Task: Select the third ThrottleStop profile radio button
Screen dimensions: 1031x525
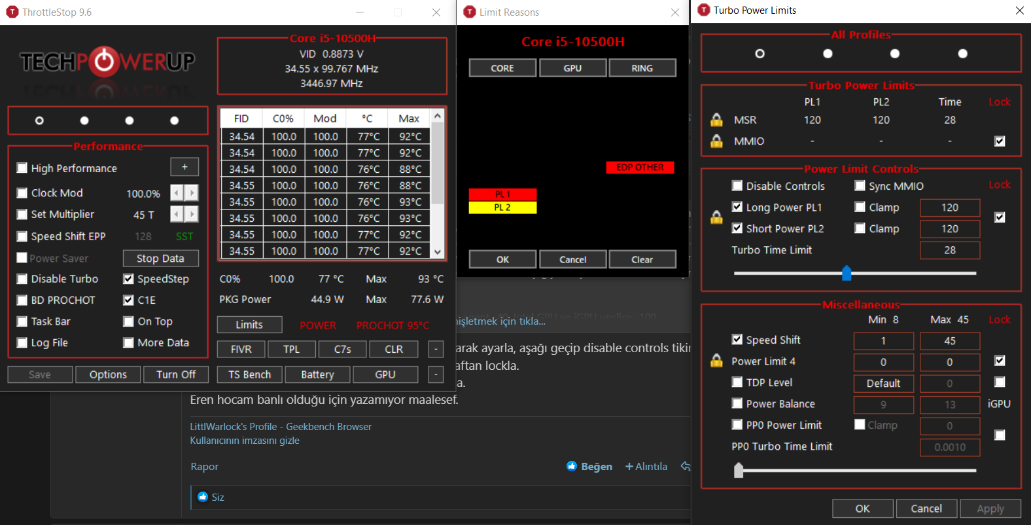Action: (x=130, y=120)
